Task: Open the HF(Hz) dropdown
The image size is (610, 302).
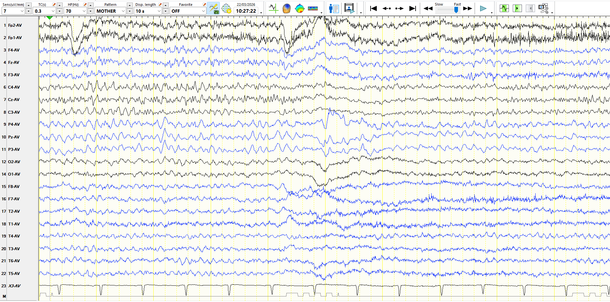Action: pyautogui.click(x=84, y=11)
